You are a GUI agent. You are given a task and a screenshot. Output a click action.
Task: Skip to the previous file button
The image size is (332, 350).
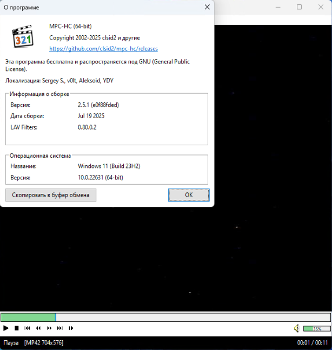pos(27,328)
